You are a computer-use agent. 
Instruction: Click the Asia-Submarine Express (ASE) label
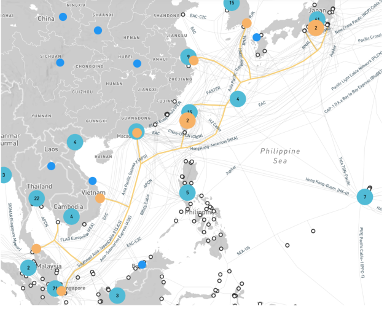click(x=115, y=238)
